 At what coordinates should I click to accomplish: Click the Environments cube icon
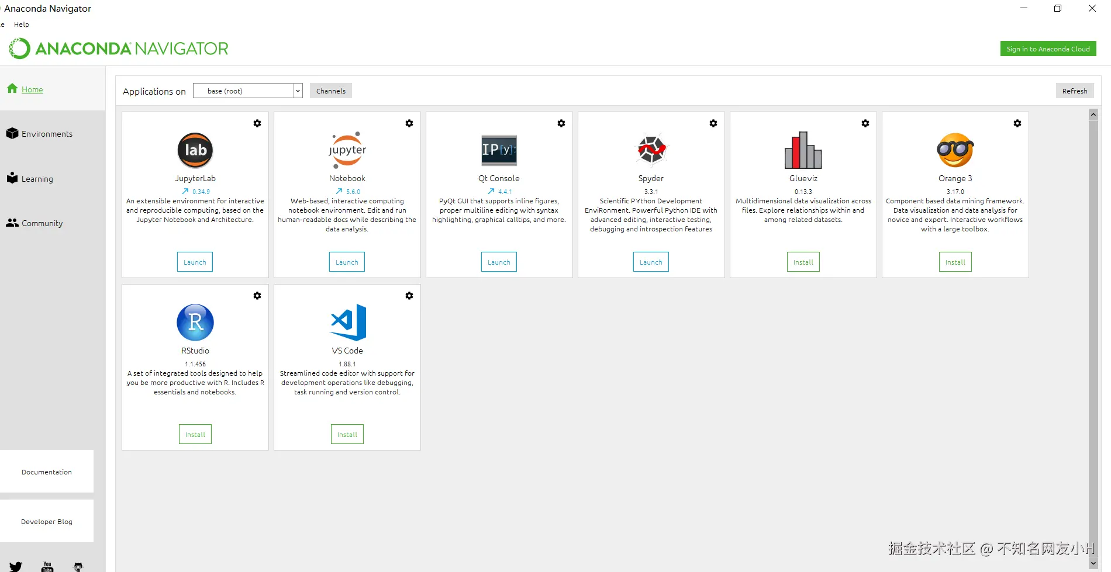pos(12,133)
